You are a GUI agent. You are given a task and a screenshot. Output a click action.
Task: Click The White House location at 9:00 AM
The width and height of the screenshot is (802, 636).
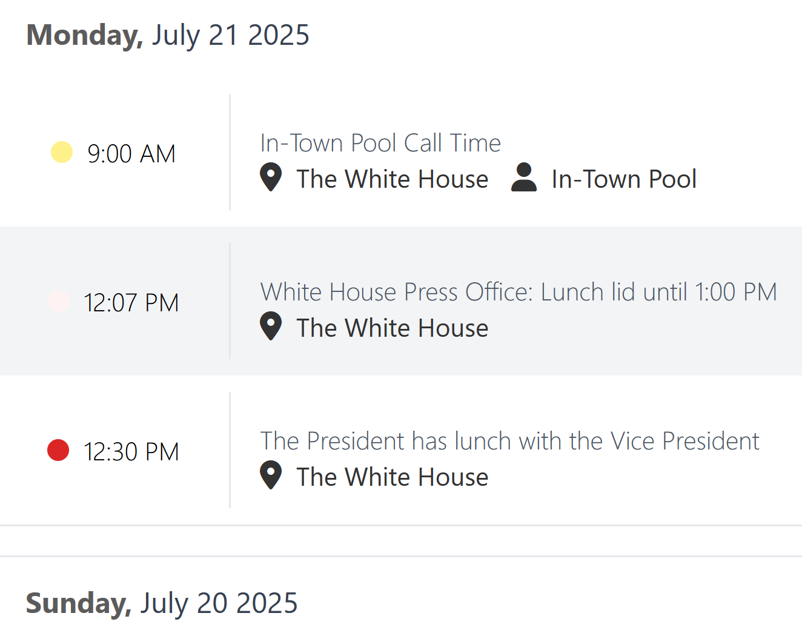click(x=393, y=179)
